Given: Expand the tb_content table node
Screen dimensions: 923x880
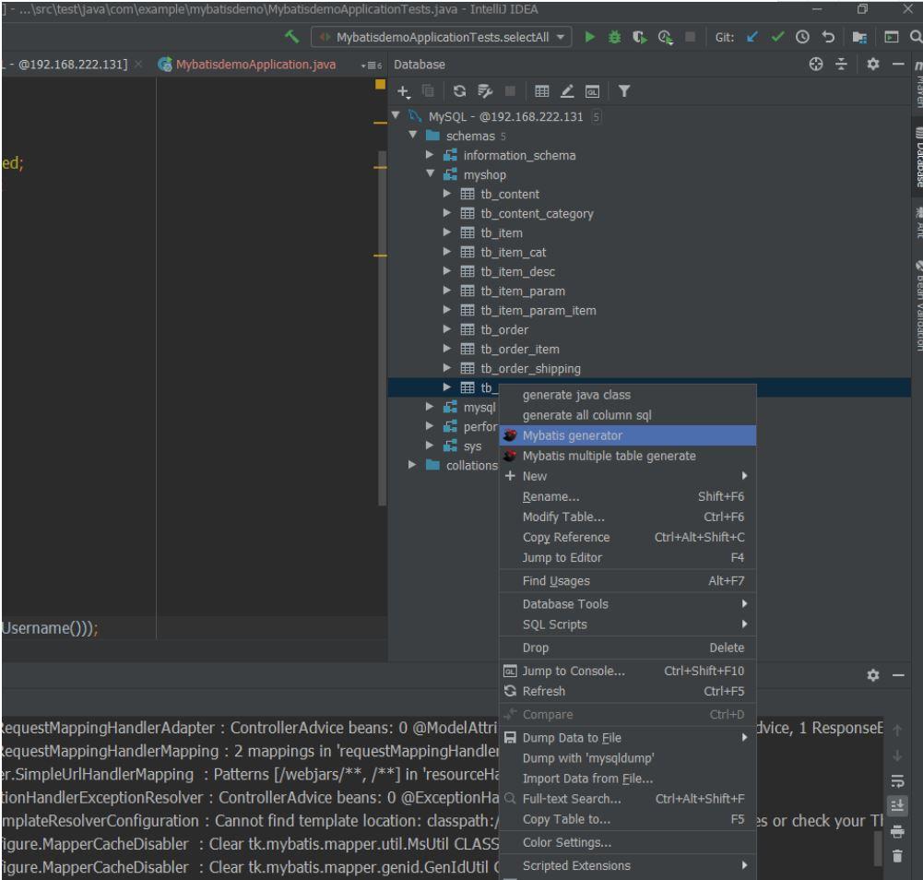Looking at the screenshot, I should click(447, 195).
